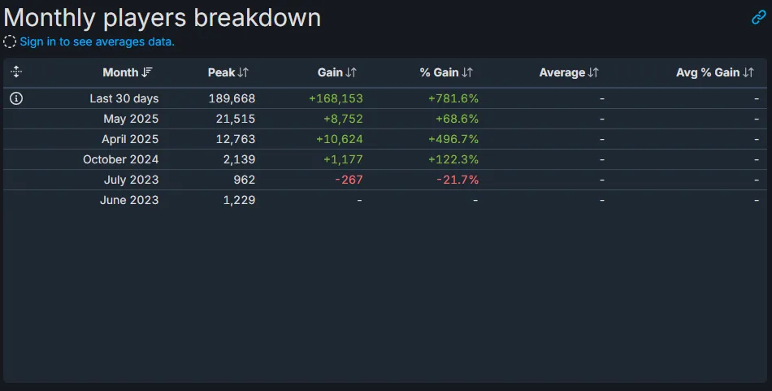Select the May 2025 row
The height and width of the screenshot is (391, 772).
coord(131,119)
